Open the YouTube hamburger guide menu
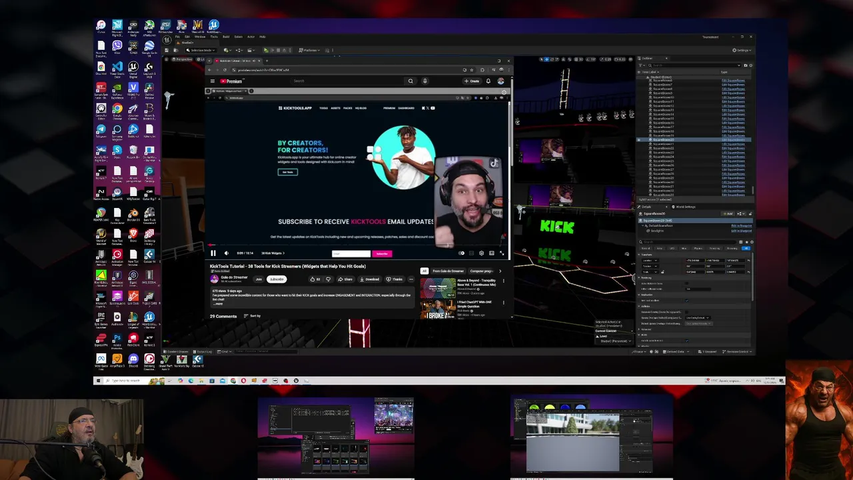Screen dimensions: 853x480 [x=213, y=81]
